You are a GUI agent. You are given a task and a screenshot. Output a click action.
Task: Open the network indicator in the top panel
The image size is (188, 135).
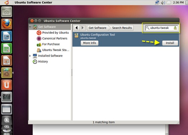tap(157, 3)
